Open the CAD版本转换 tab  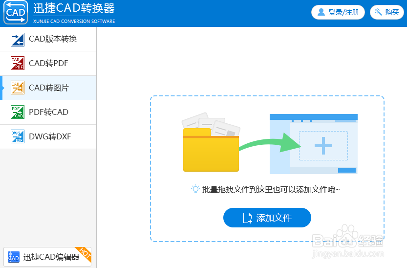48,39
